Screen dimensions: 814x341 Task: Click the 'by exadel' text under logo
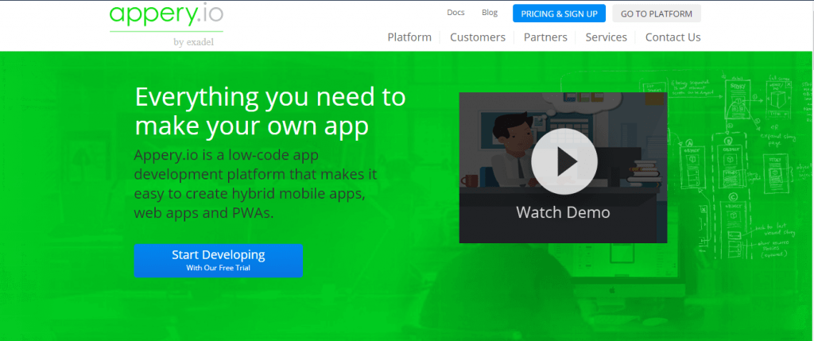click(194, 42)
